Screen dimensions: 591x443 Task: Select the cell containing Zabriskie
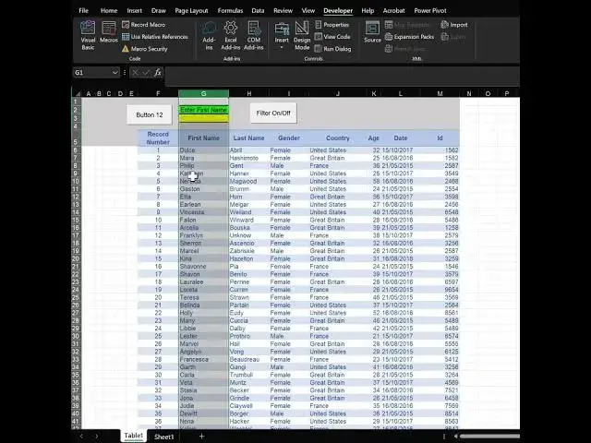(248, 251)
